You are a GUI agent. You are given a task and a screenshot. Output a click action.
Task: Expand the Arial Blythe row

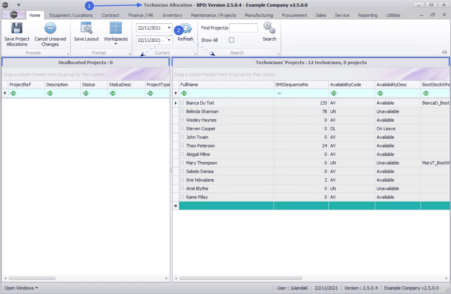click(x=182, y=188)
